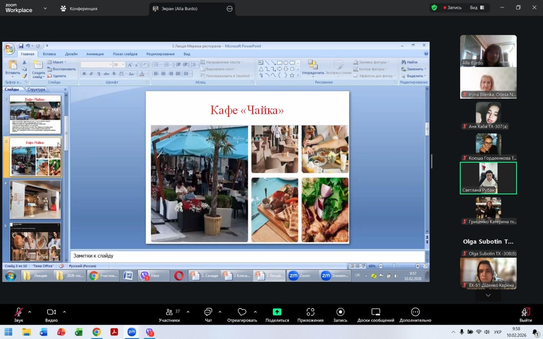Open the Participants list
This screenshot has height=339, width=543.
tap(169, 312)
